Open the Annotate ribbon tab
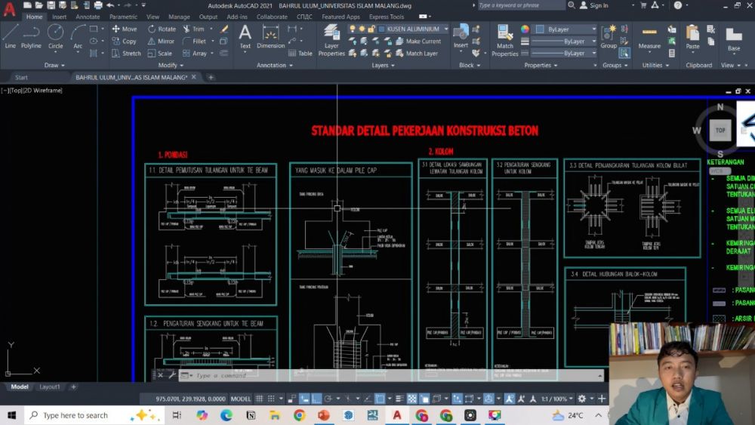Image resolution: width=755 pixels, height=425 pixels. 88,17
